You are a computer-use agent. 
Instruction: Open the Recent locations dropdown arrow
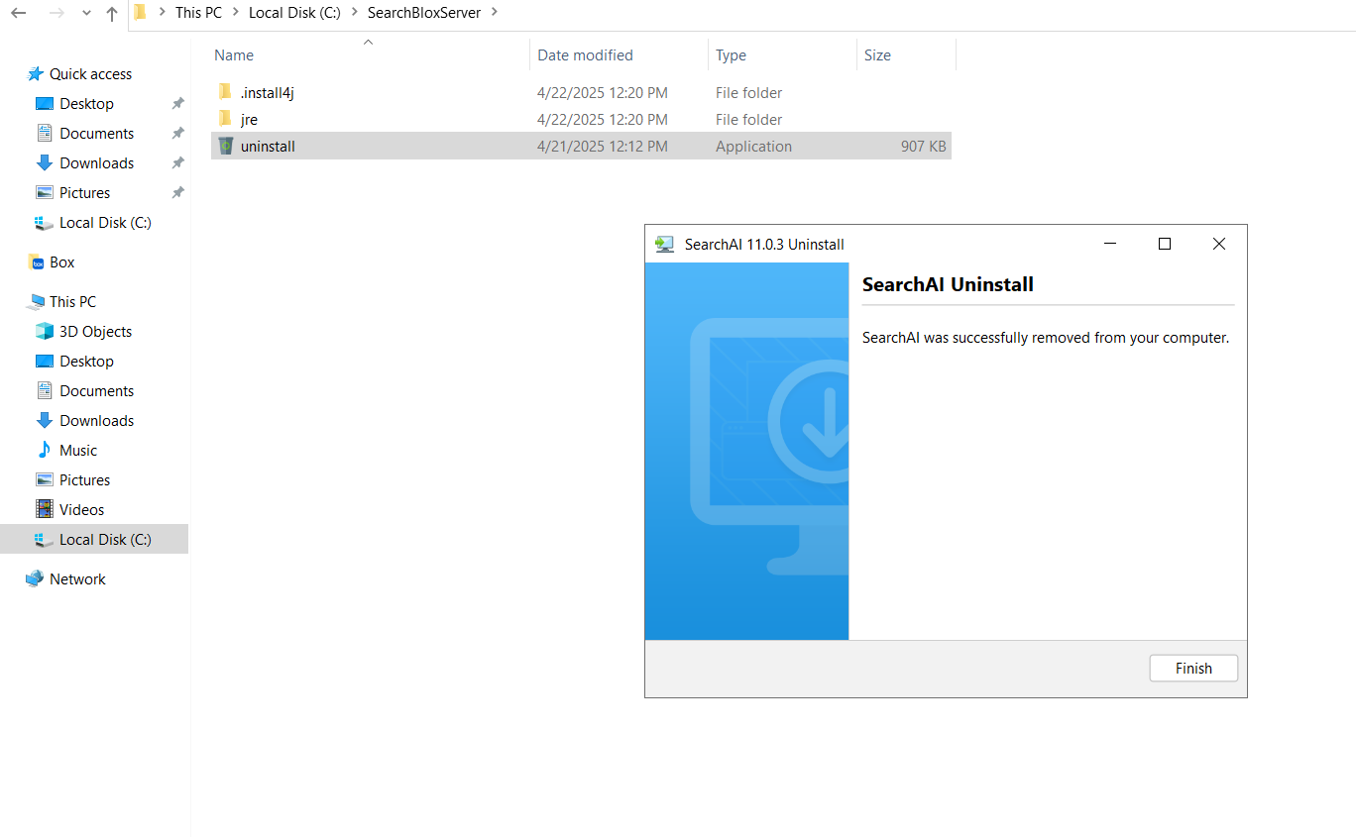(86, 14)
